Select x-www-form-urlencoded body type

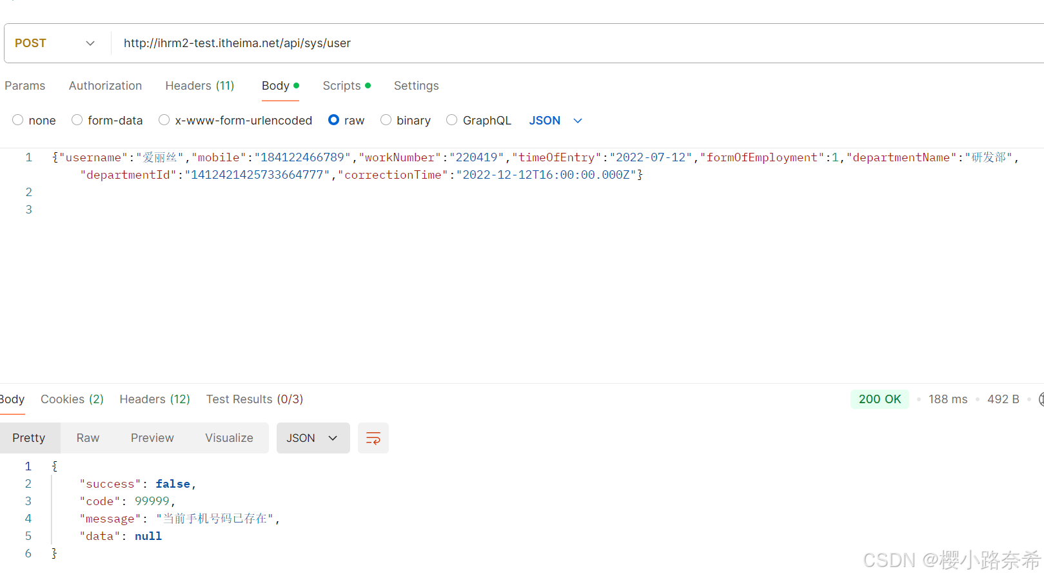click(235, 121)
